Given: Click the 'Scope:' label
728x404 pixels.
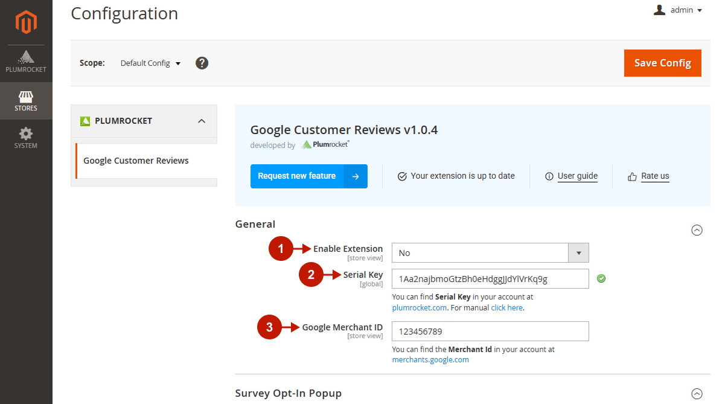Looking at the screenshot, I should [x=92, y=63].
